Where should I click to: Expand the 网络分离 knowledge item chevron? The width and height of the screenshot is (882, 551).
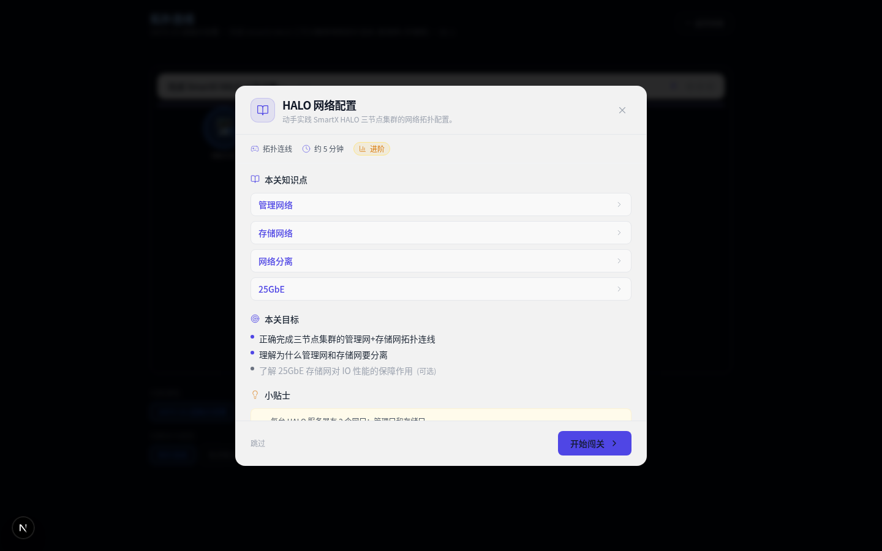point(619,261)
